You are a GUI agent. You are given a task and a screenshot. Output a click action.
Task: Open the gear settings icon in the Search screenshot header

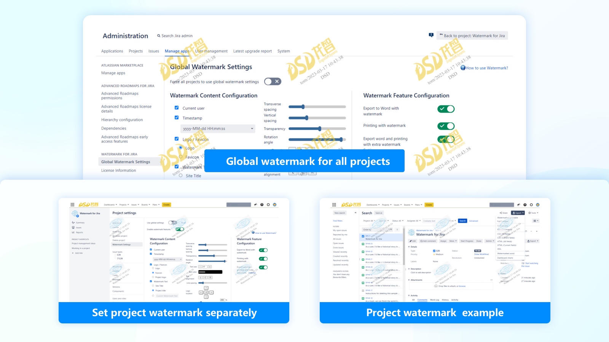coord(531,204)
